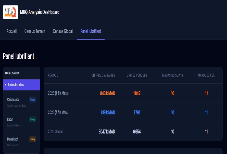Open the Accueil tab
The height and width of the screenshot is (154, 227).
(x=11, y=31)
